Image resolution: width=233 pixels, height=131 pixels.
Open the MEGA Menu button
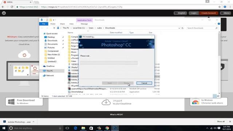point(226,13)
